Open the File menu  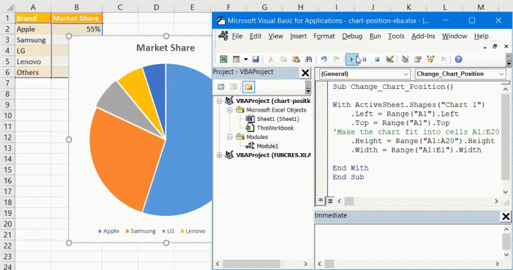[x=237, y=36]
